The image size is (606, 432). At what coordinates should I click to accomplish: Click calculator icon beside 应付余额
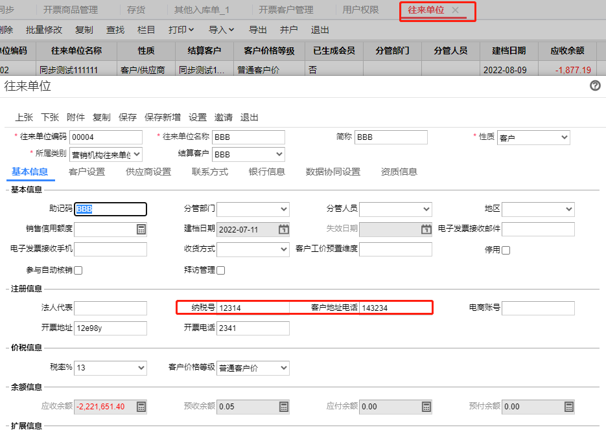[426, 407]
